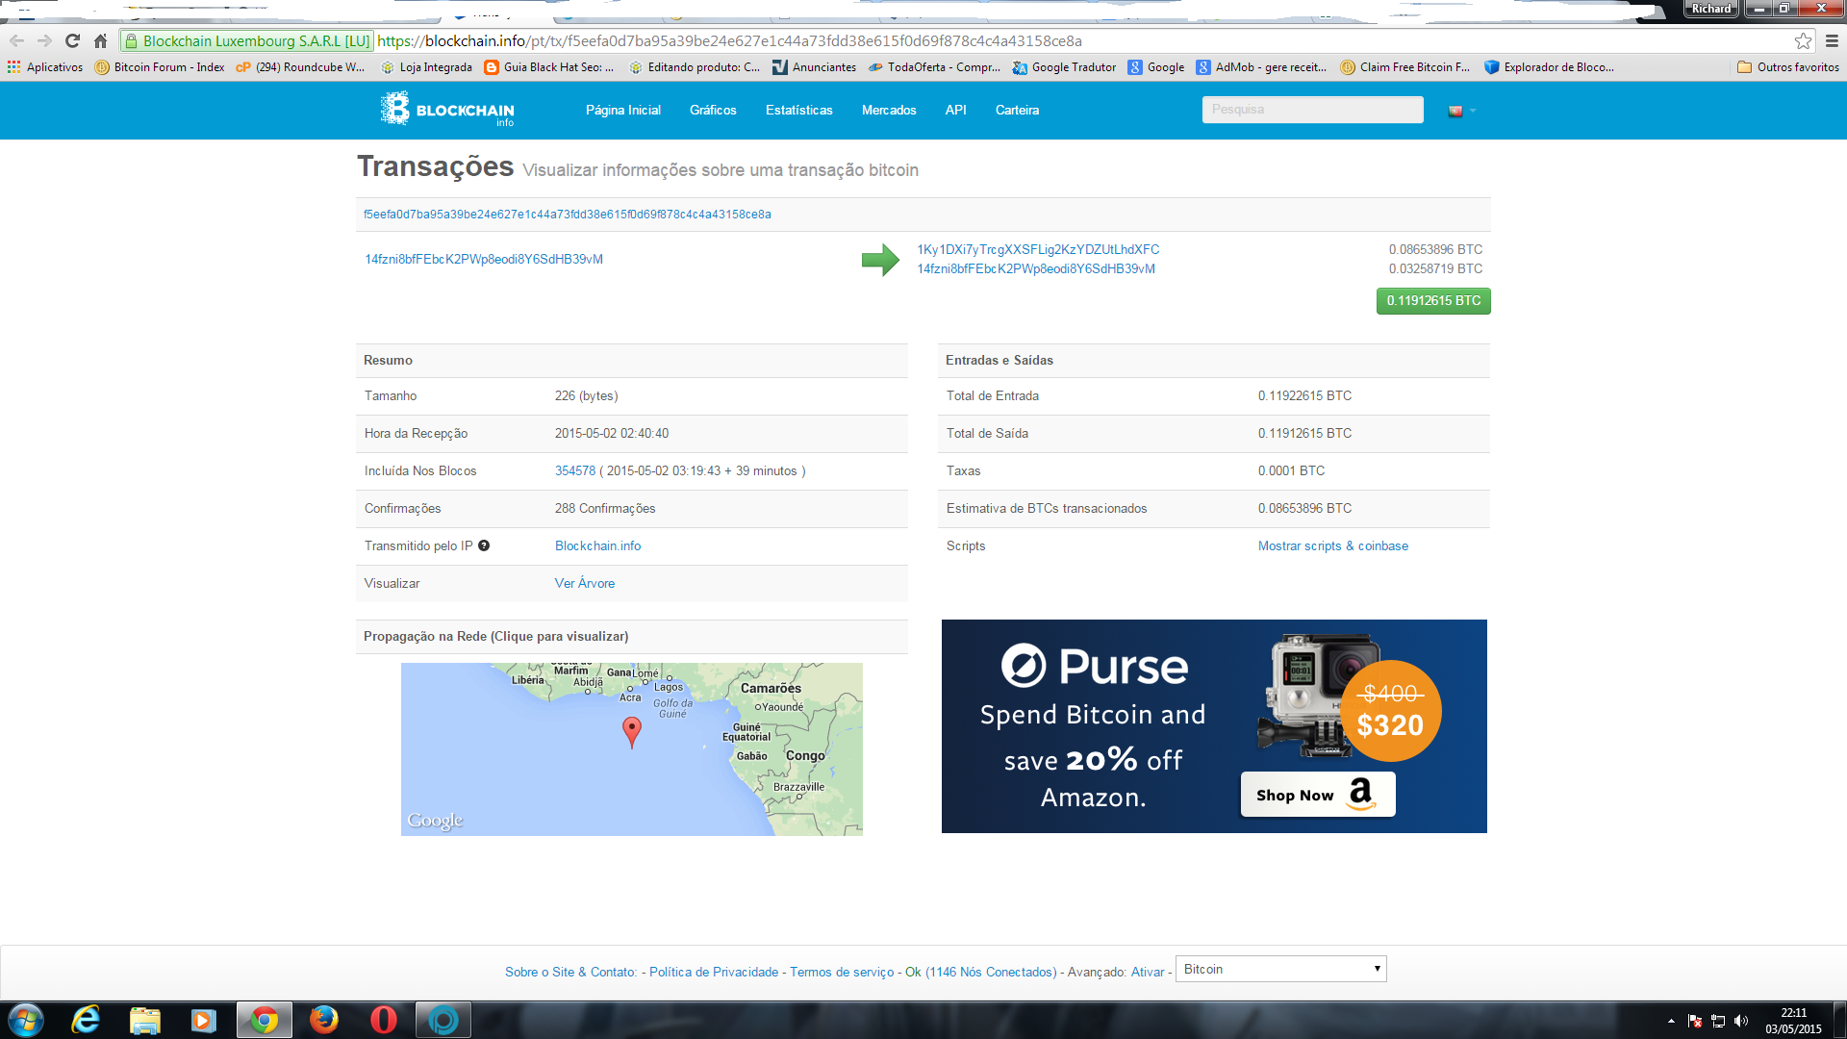Click the browser reload icon
The height and width of the screenshot is (1039, 1847).
coord(72,41)
